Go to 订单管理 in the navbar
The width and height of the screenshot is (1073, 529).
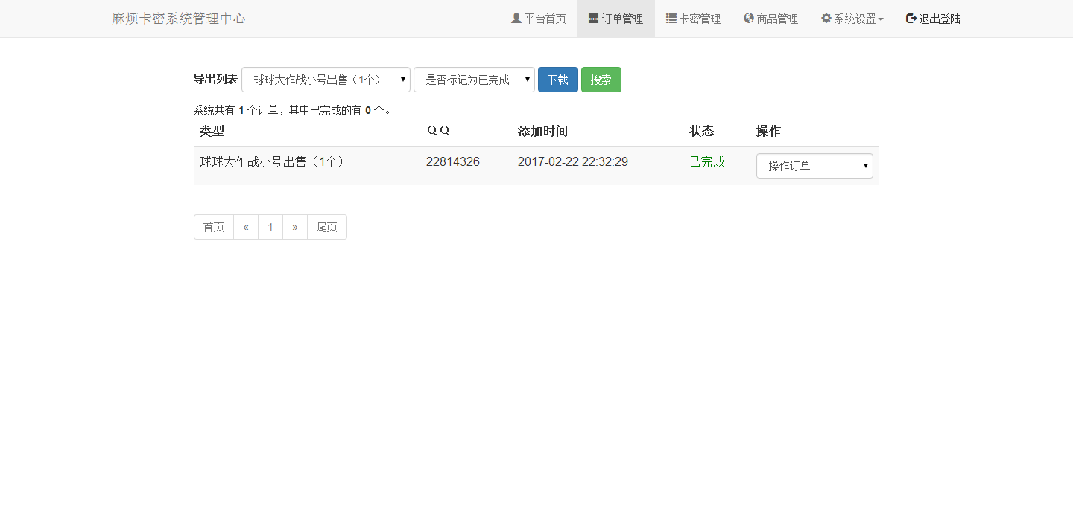tap(615, 19)
